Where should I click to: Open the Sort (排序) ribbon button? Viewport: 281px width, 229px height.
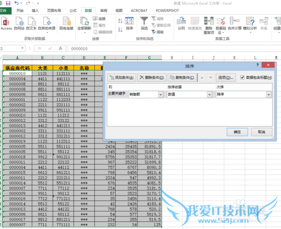(129, 24)
